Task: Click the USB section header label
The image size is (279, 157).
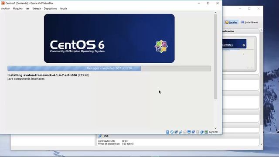Action: coord(106,136)
